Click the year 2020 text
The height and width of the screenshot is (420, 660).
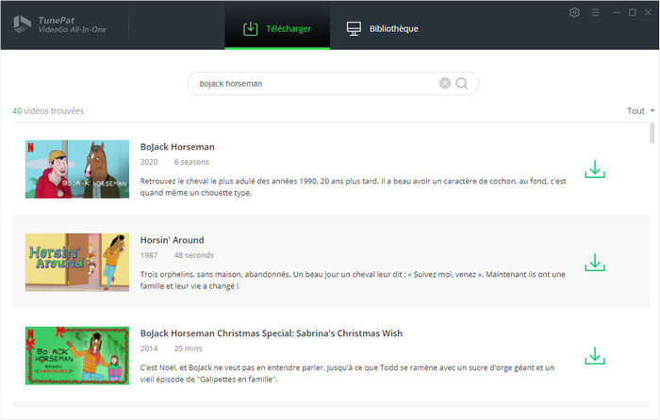[x=149, y=162]
